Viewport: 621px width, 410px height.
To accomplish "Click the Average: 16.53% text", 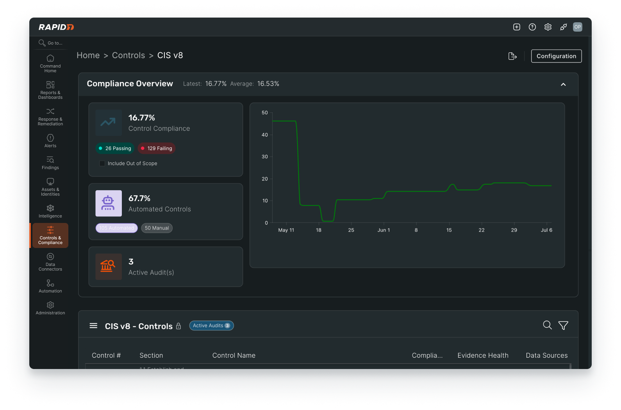I will tap(255, 84).
